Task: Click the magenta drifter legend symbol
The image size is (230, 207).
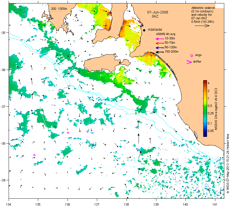Action: coord(189,62)
